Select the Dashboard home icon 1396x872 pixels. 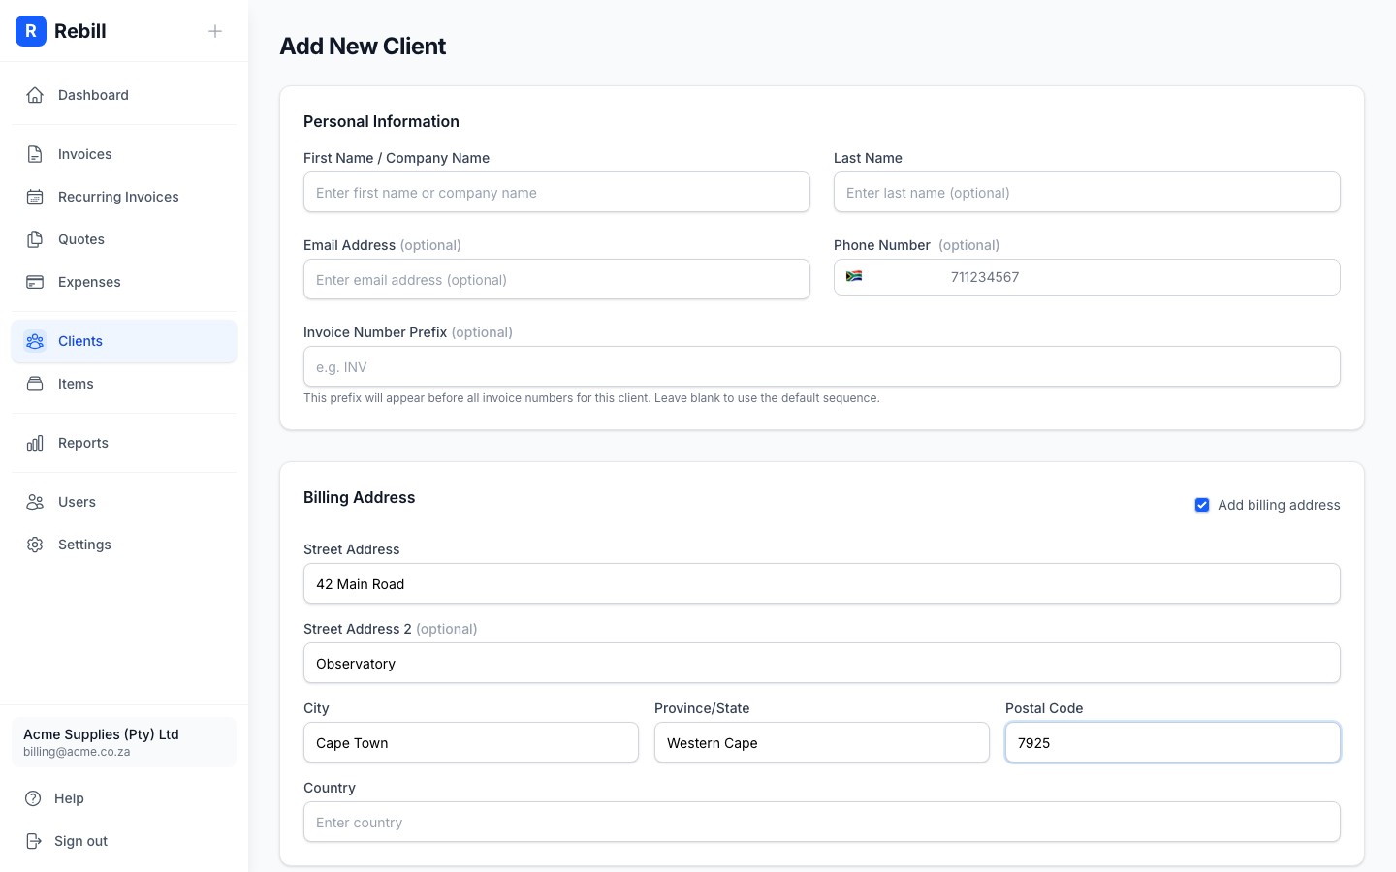pos(35,95)
